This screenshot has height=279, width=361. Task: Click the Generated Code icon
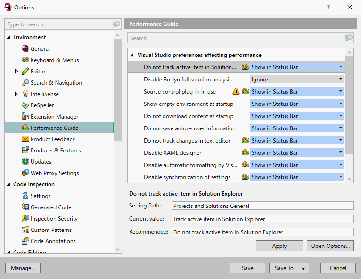pyautogui.click(x=25, y=207)
